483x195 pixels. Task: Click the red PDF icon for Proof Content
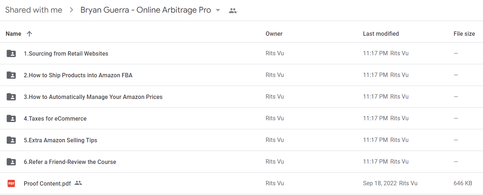11,183
